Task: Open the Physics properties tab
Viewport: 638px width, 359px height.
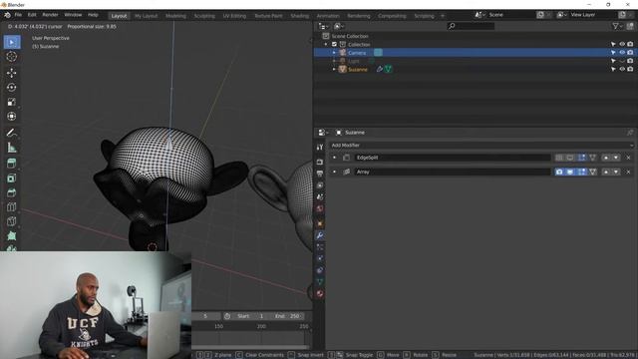Action: [x=320, y=258]
